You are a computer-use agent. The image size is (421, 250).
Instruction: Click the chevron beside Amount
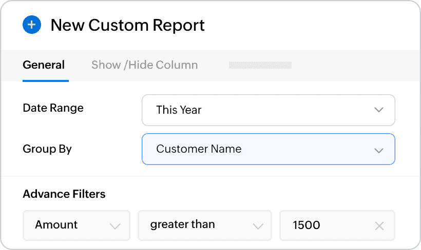point(115,226)
